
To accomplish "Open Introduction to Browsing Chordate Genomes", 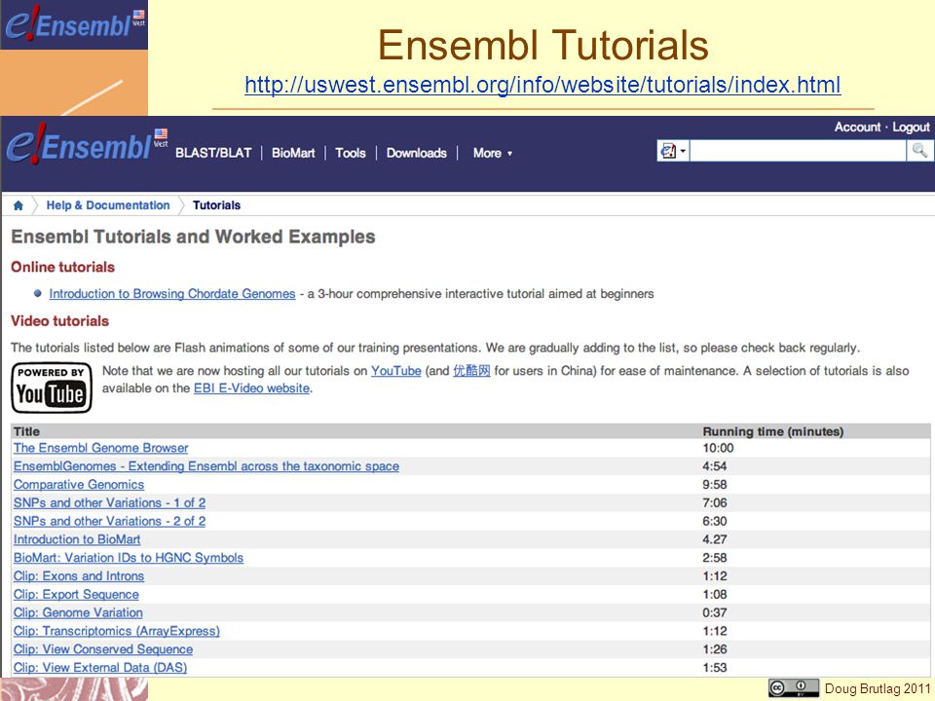I will point(172,294).
